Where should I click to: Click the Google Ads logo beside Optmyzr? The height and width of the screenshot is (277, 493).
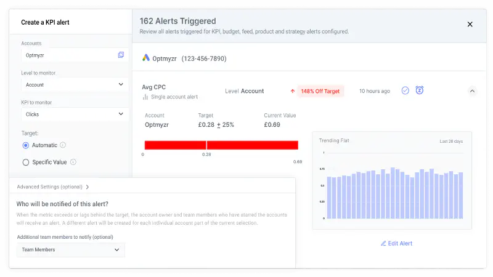[146, 58]
